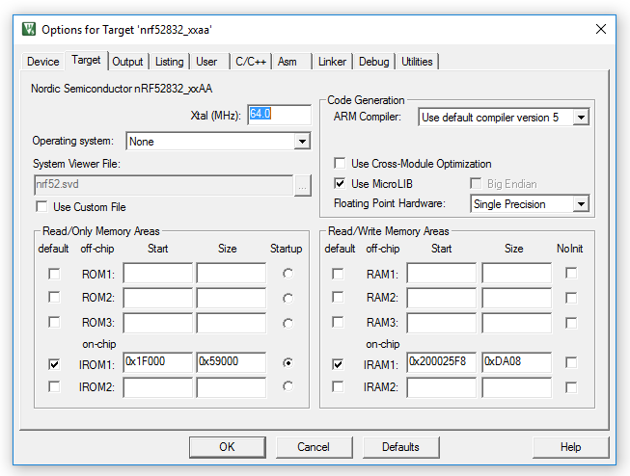Viewport: 630px width, 476px height.
Task: Check the IROM2 default checkbox
Action: tap(54, 386)
